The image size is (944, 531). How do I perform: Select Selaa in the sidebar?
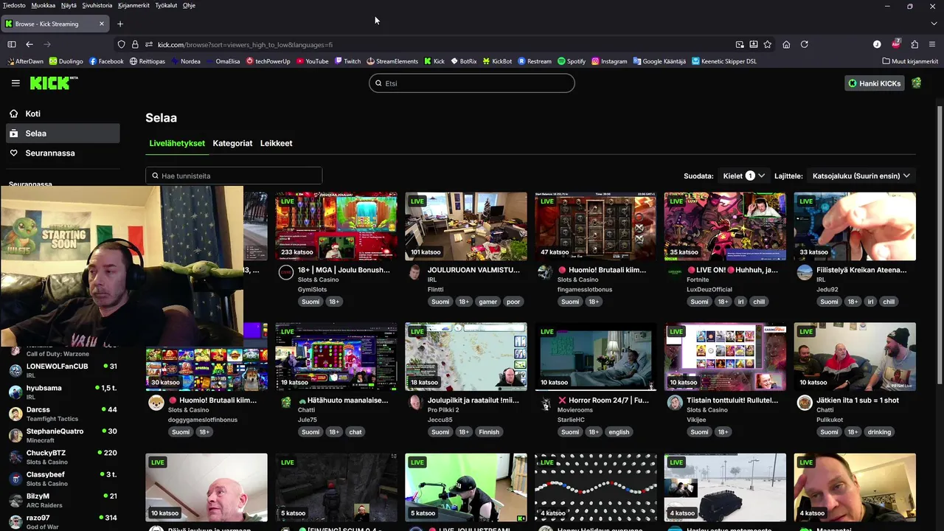coord(62,133)
